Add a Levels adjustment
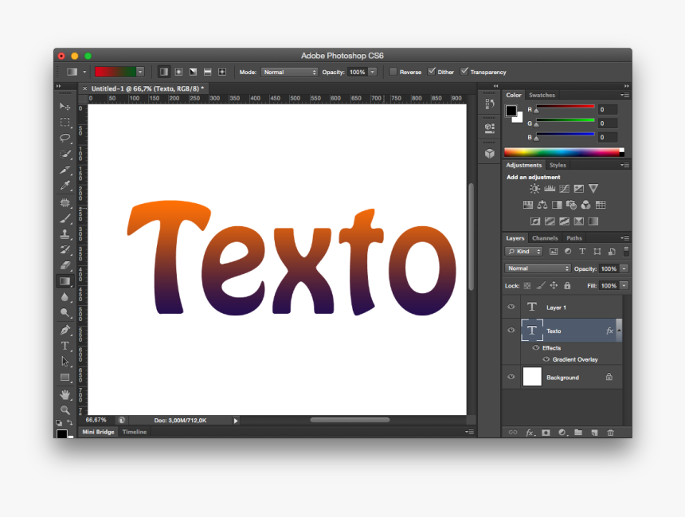685x517 pixels. point(549,188)
